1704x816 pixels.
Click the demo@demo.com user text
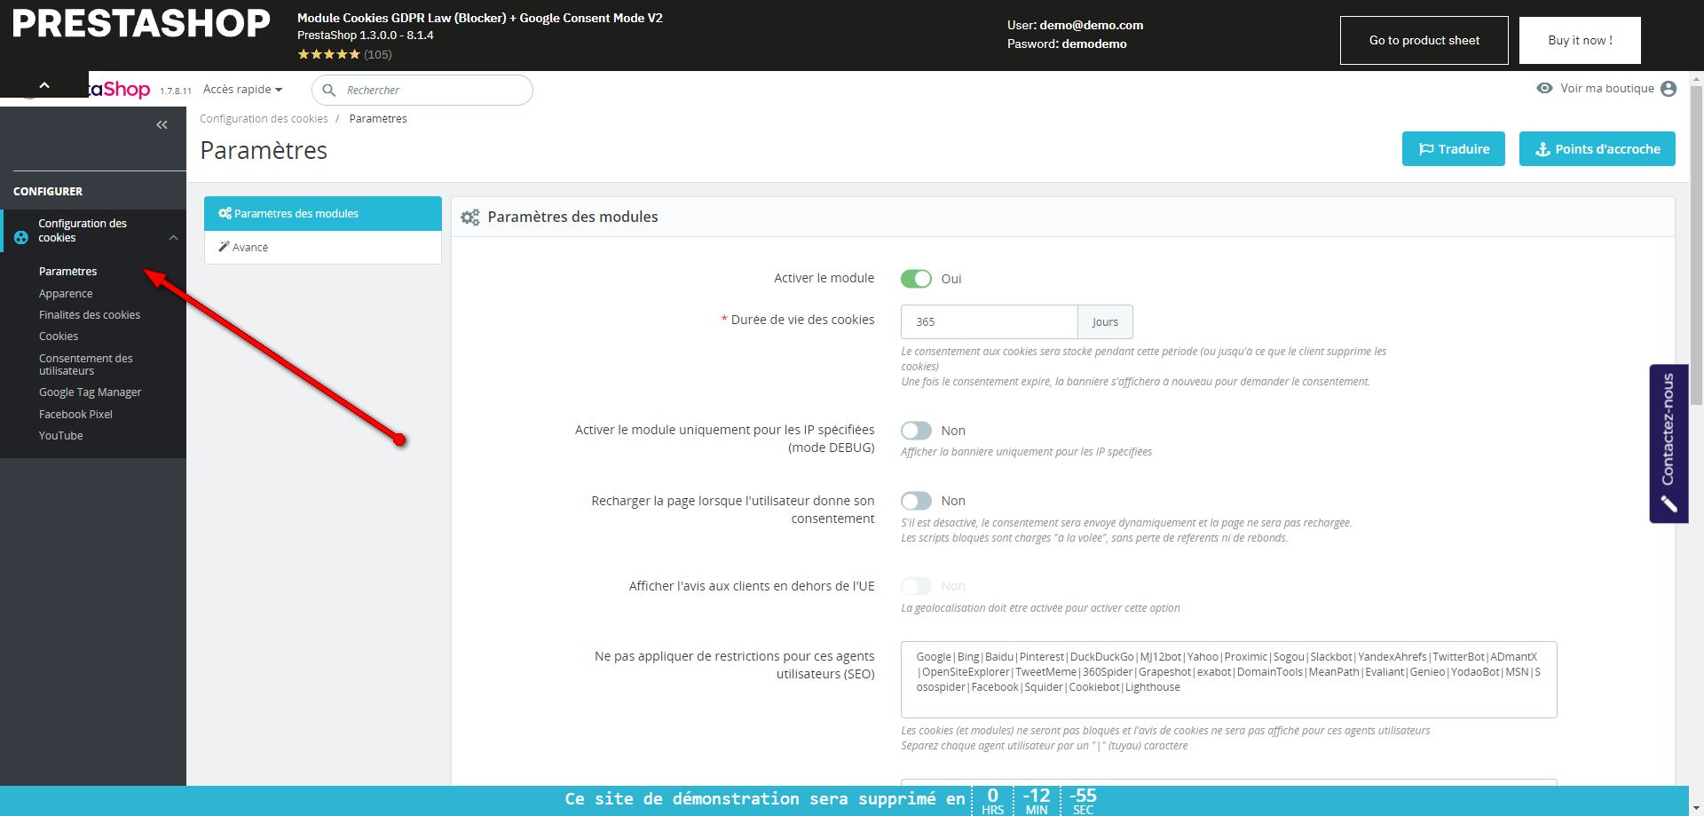[1091, 25]
